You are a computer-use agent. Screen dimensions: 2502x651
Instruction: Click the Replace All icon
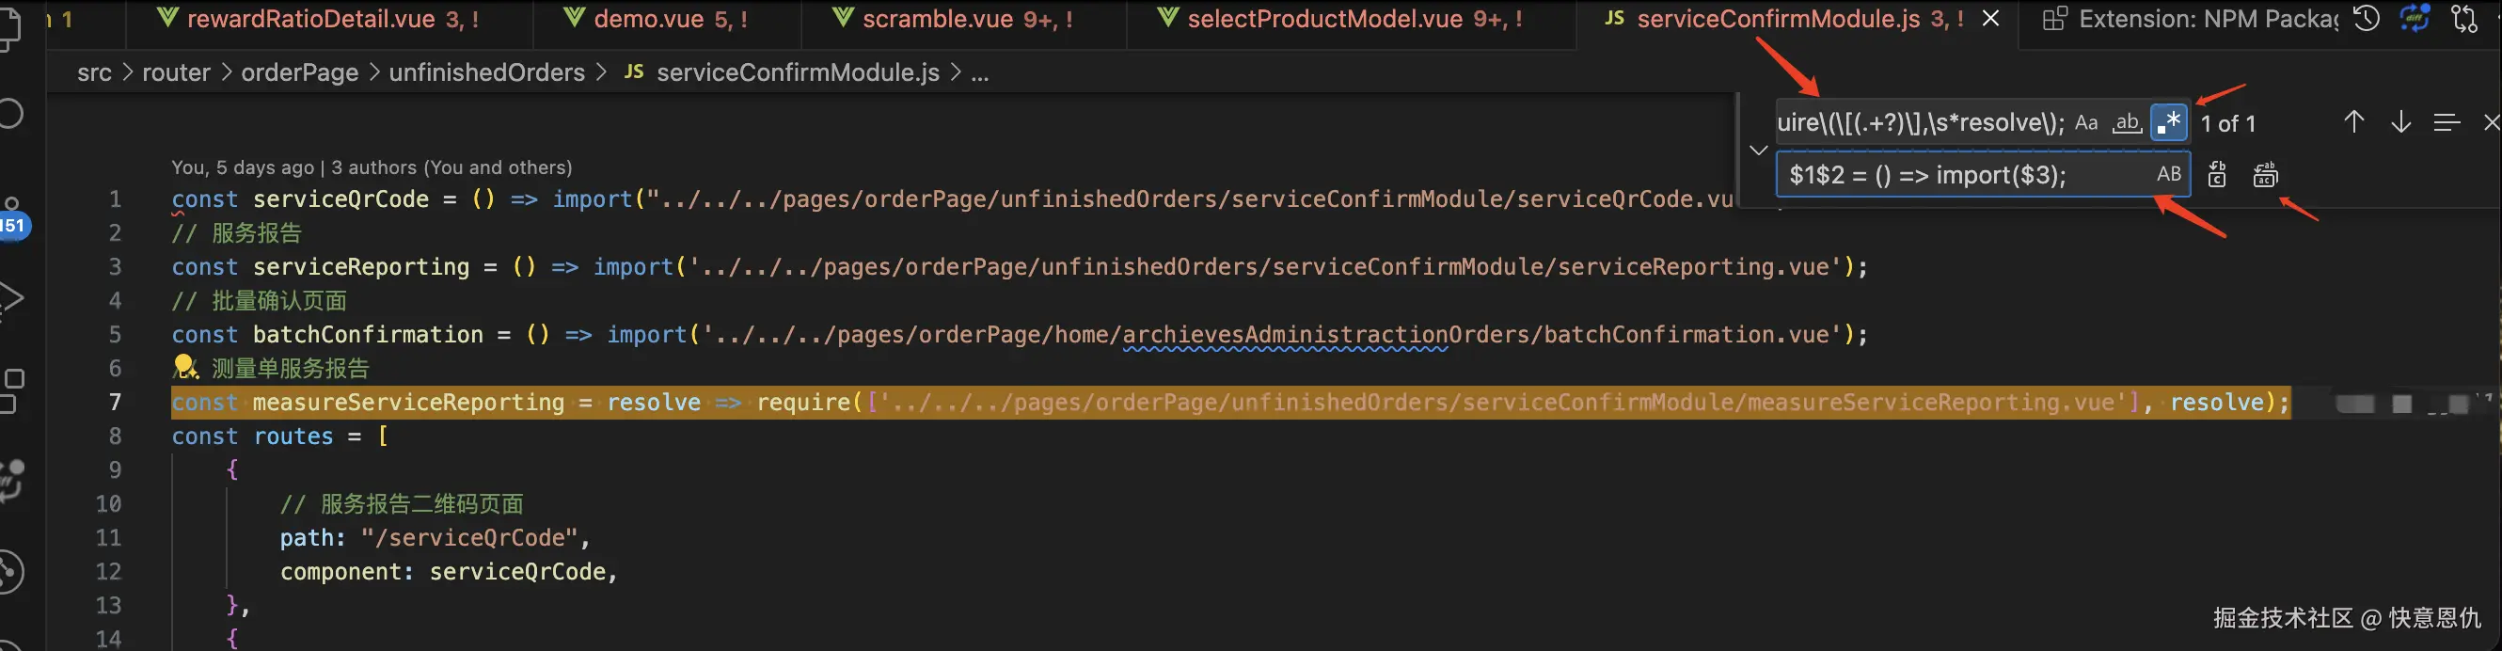pyautogui.click(x=2265, y=175)
